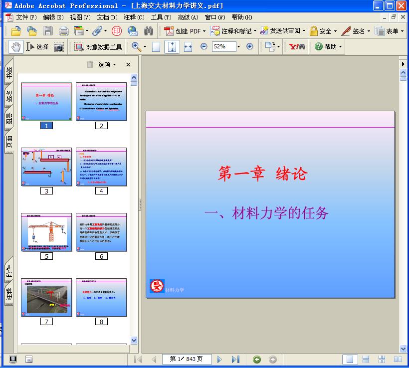Click the paperclip attach file icon
The height and width of the screenshot is (368, 409).
[97, 31]
